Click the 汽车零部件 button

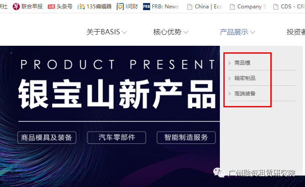pos(117,137)
